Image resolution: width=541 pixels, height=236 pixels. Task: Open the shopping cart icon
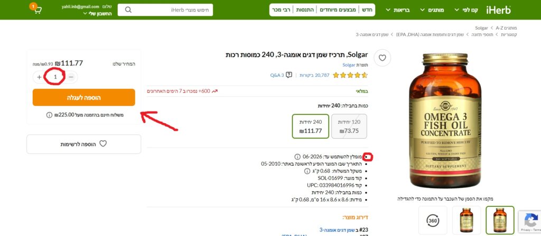pos(38,10)
